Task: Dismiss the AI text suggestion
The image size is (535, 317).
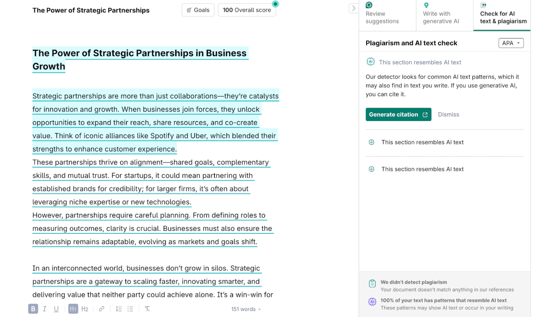Action: [x=449, y=115]
